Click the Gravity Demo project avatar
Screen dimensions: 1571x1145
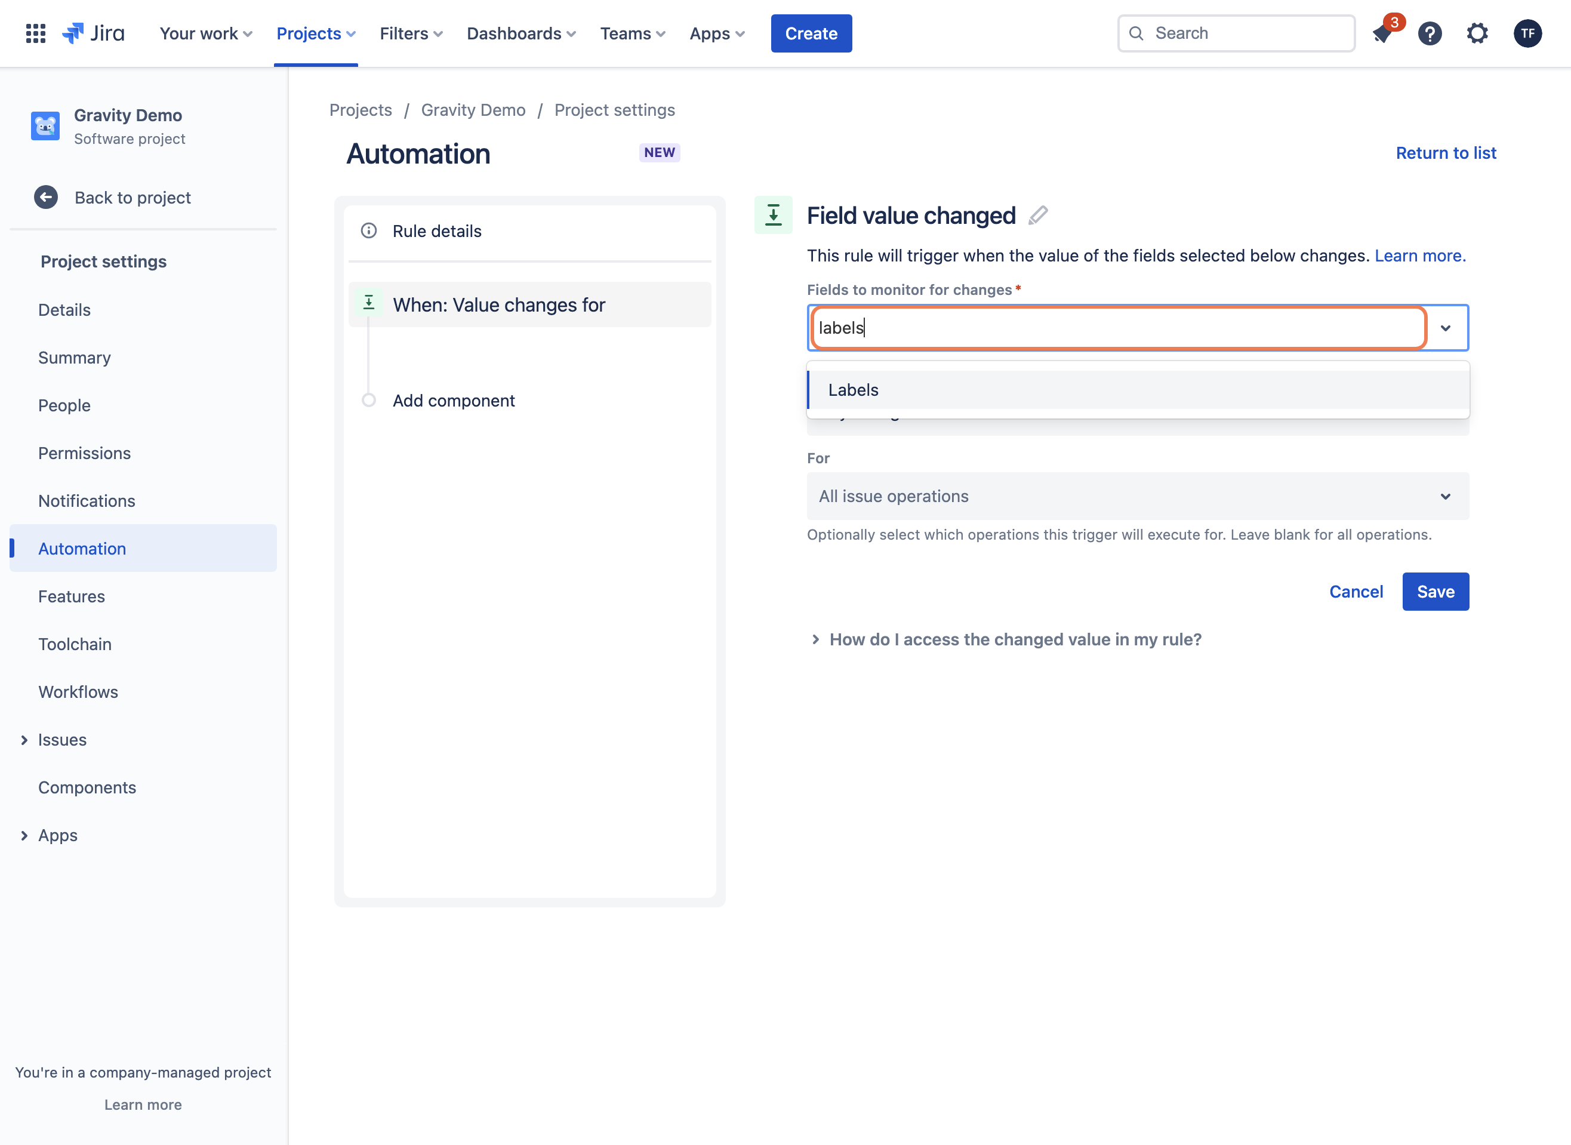point(45,126)
